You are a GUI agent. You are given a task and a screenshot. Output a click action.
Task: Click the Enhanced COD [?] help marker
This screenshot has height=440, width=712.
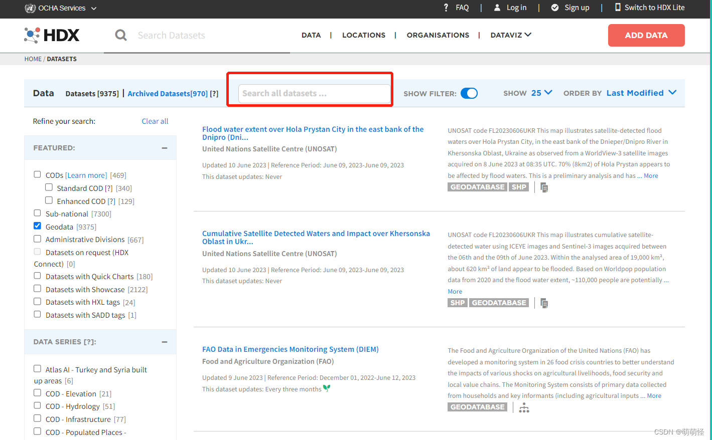coord(111,201)
